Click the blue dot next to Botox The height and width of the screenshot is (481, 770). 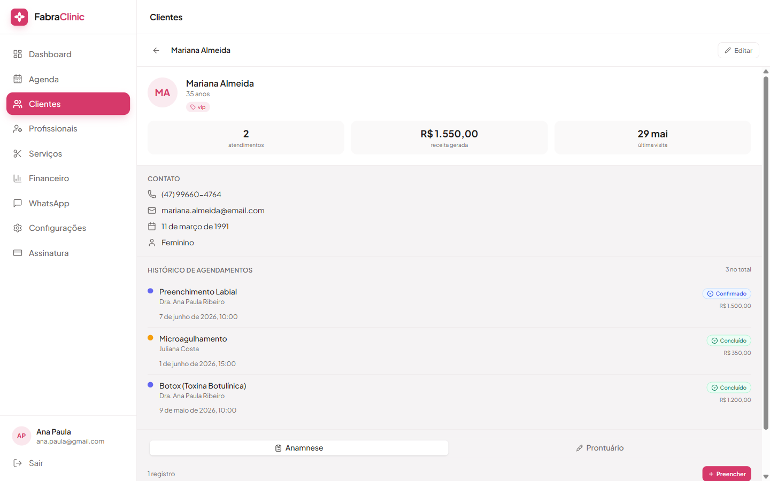pos(150,385)
